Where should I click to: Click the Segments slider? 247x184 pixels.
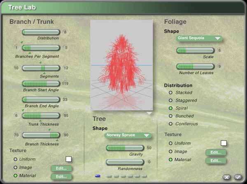[x=41, y=68]
